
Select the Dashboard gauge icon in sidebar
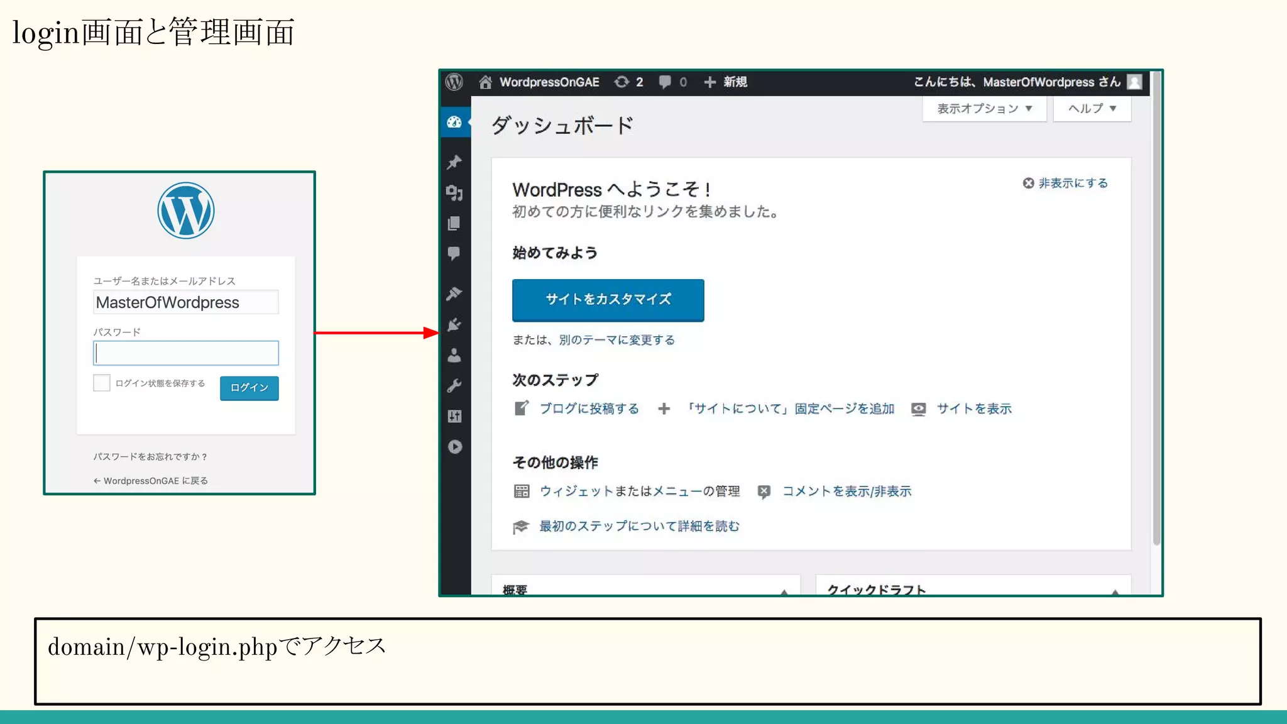(x=454, y=122)
